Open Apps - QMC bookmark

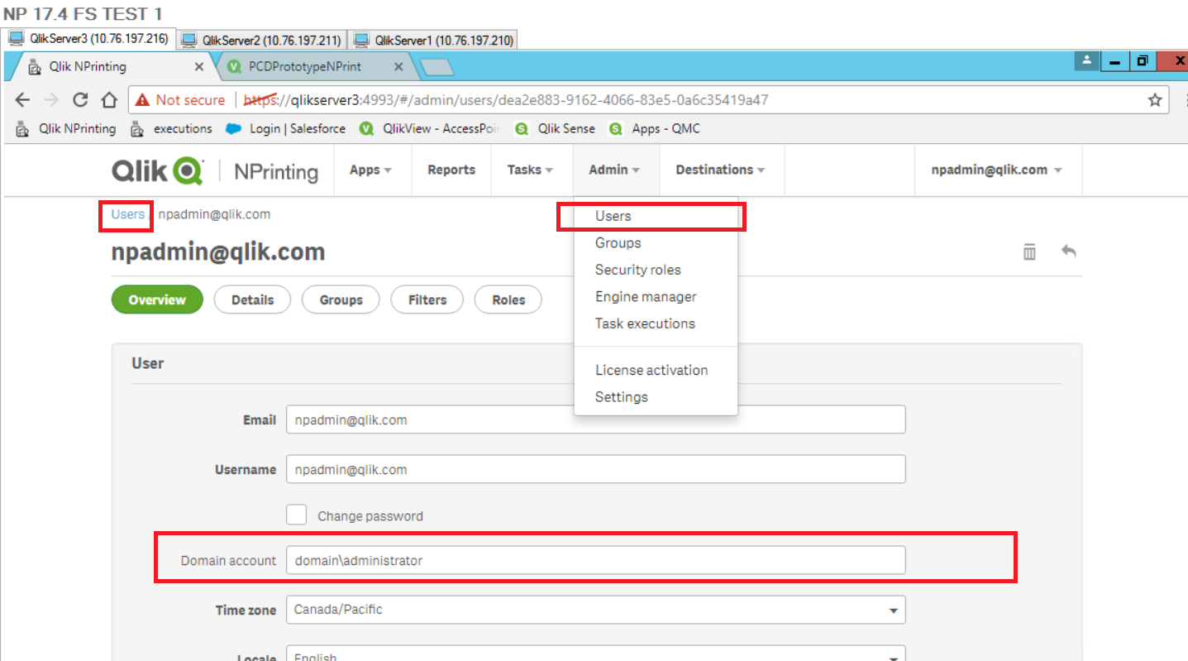[655, 129]
